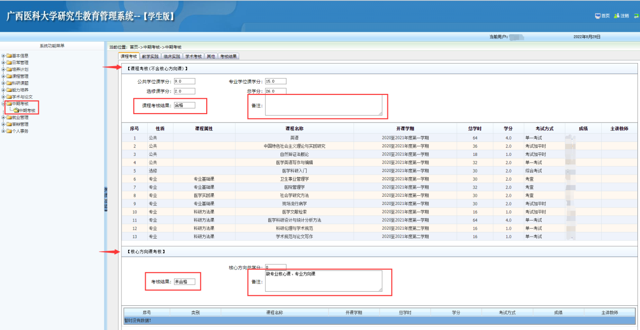Viewport: 640px width, 330px height.
Task: Select 学术与论文 in the function menu
Action: coord(22,97)
